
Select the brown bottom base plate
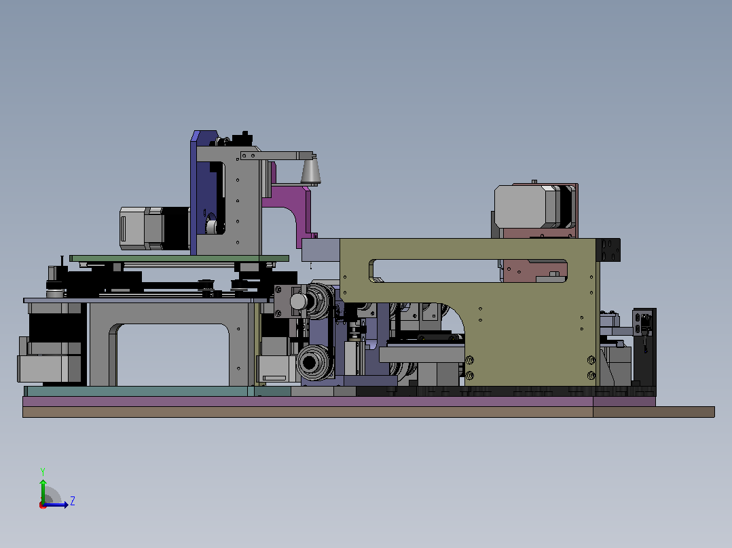click(368, 412)
